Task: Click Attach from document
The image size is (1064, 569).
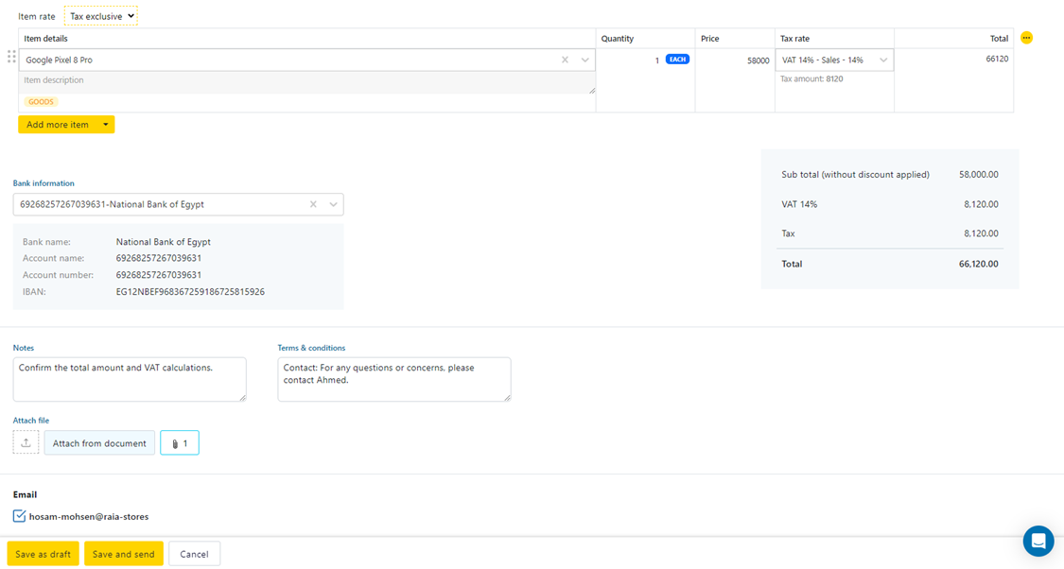Action: coord(99,442)
